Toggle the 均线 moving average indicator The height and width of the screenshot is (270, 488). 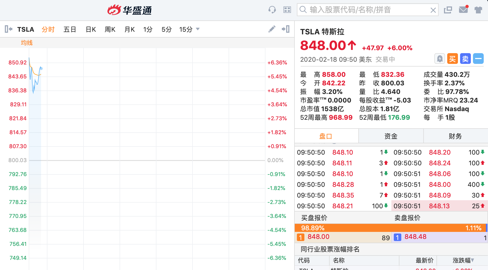click(27, 43)
